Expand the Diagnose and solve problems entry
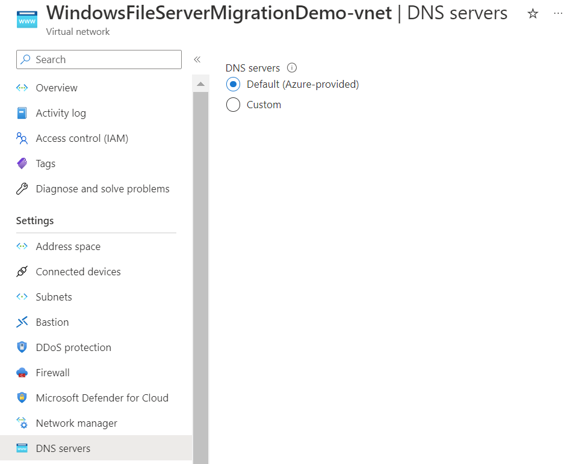588x464 pixels. click(x=102, y=189)
